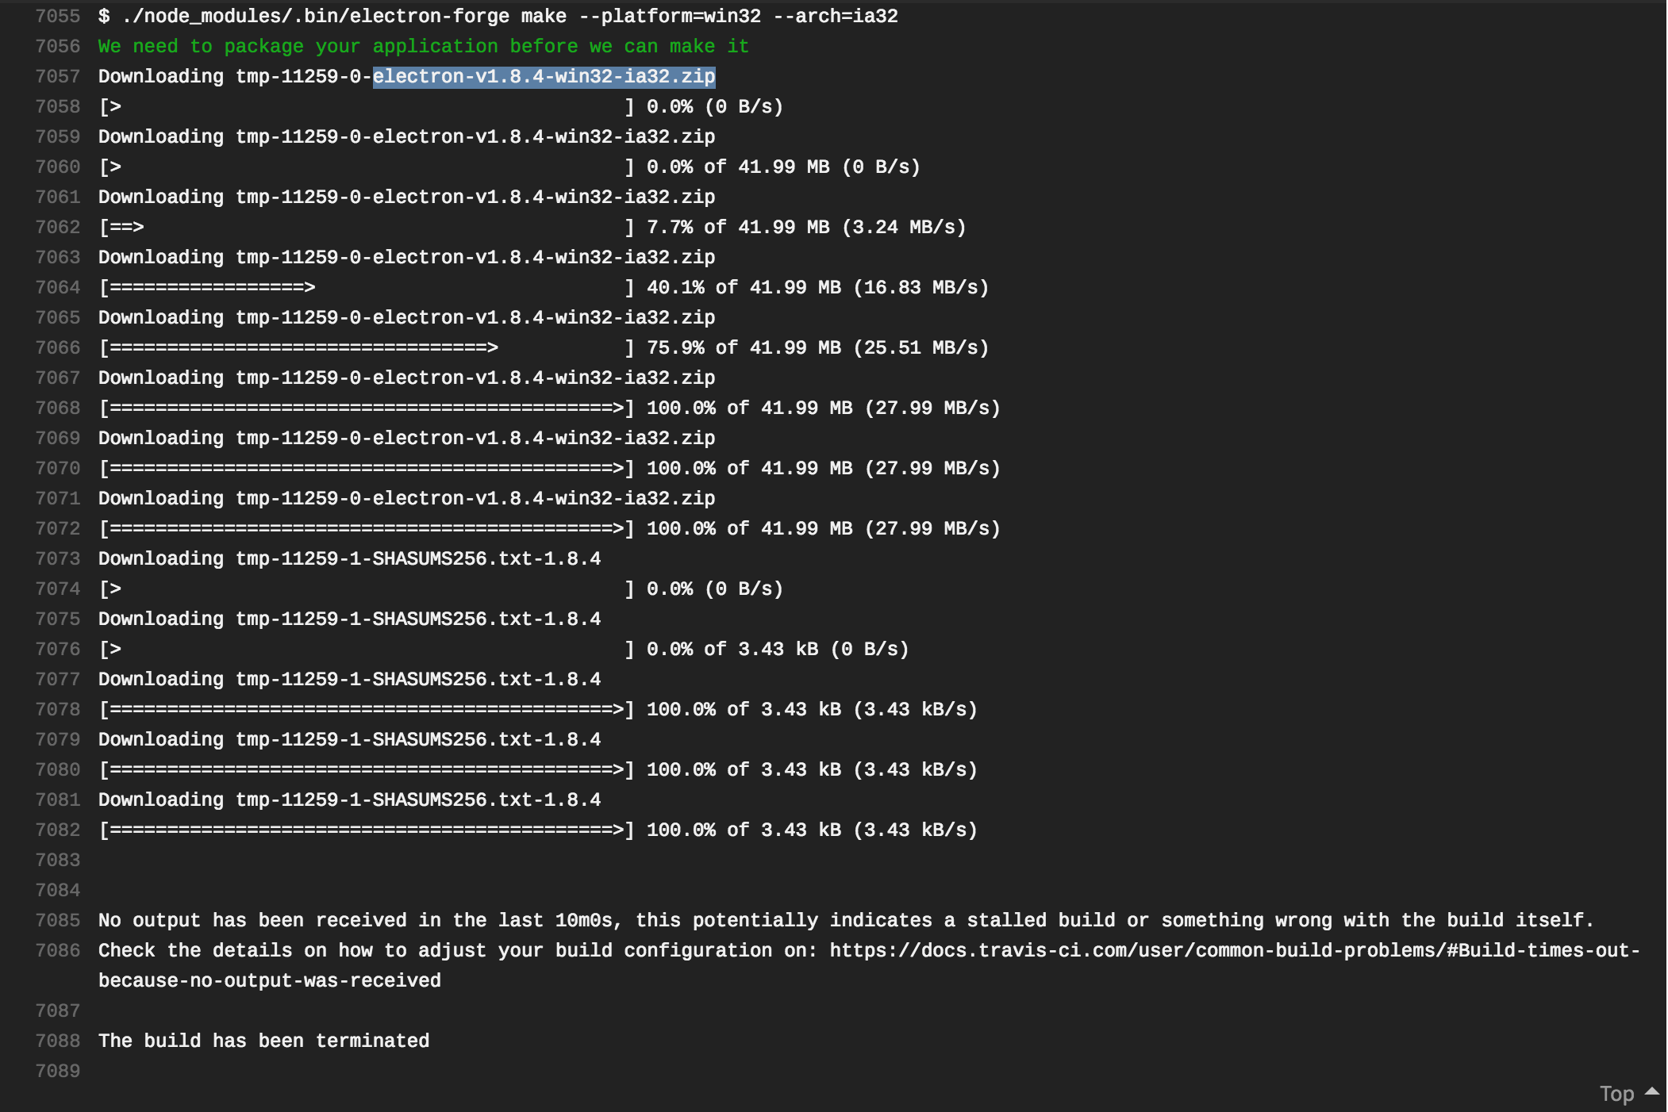Image resolution: width=1668 pixels, height=1112 pixels.
Task: Click the 40.1% download progress bar line
Action: [543, 287]
